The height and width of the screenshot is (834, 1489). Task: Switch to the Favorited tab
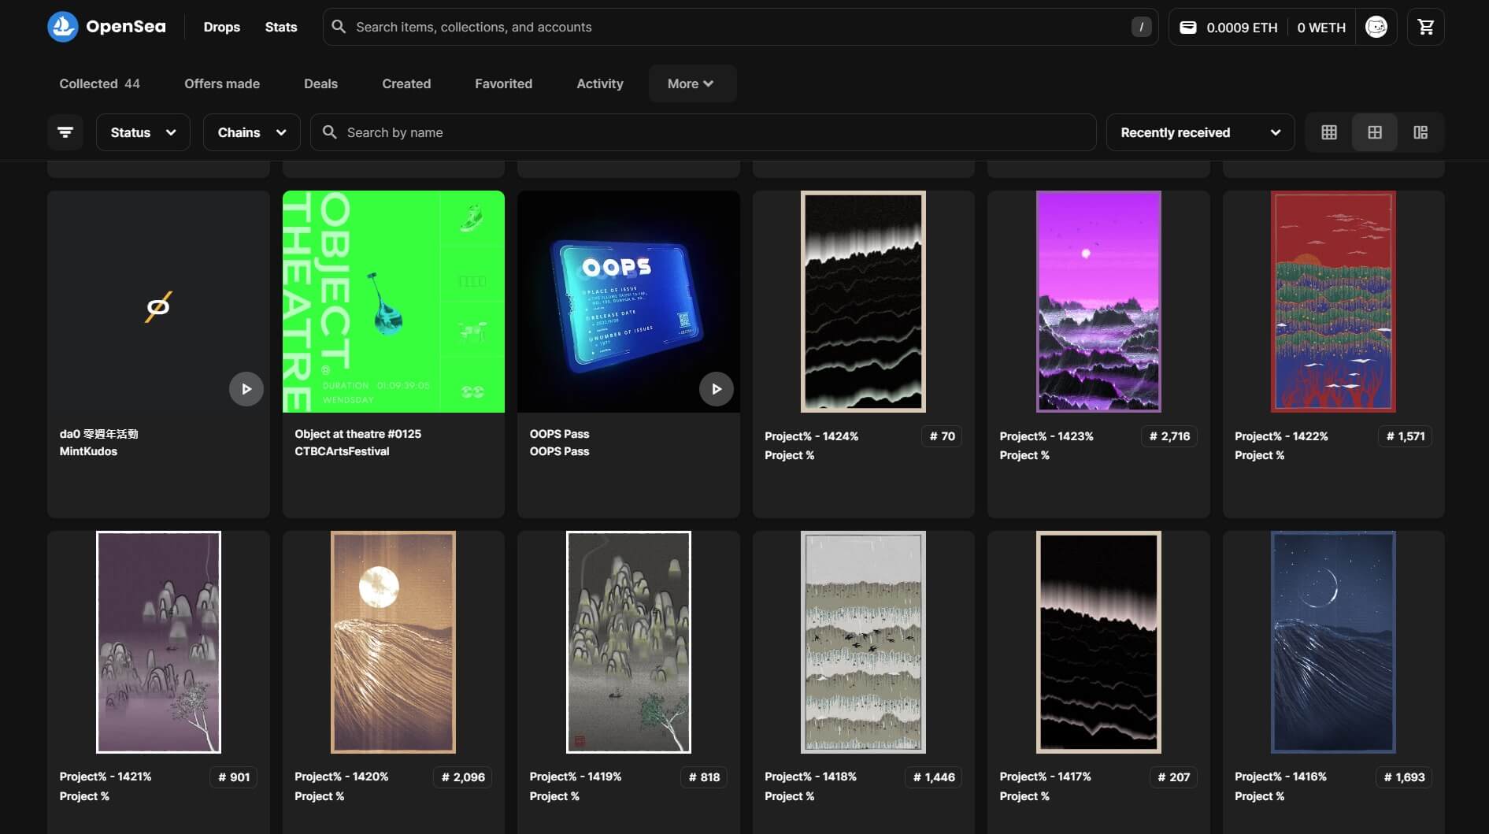pos(503,83)
